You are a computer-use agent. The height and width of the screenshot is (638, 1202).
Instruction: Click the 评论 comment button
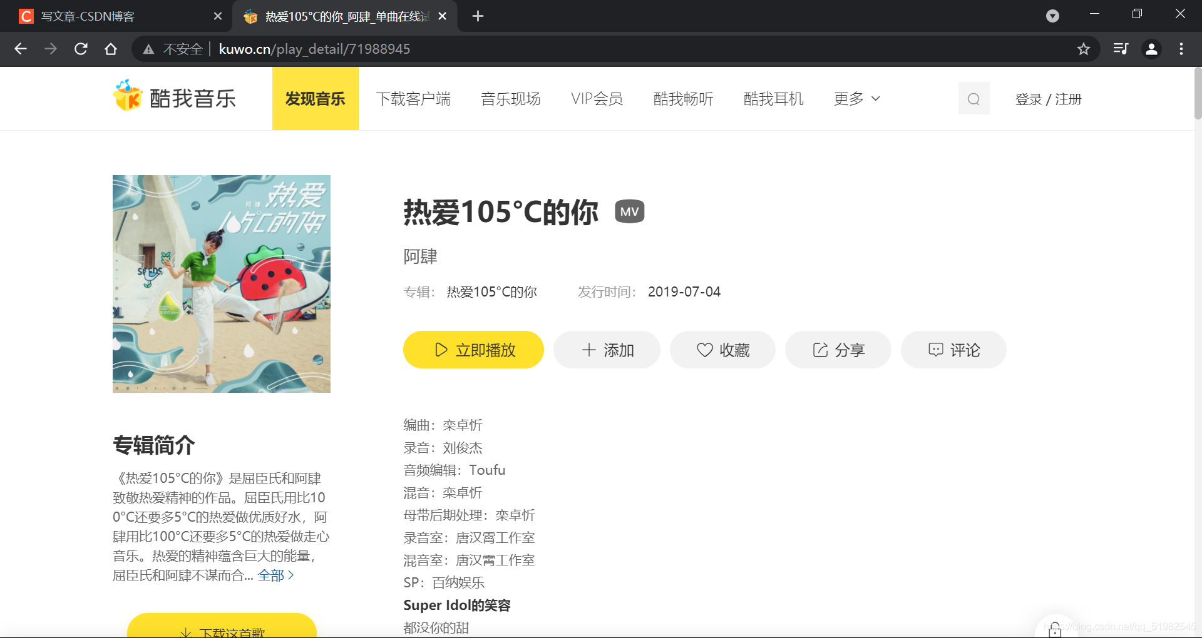(953, 350)
